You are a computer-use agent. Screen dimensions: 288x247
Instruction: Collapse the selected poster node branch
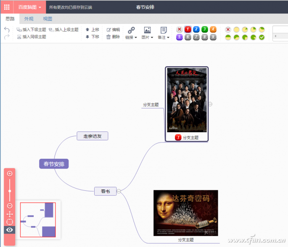210,104
